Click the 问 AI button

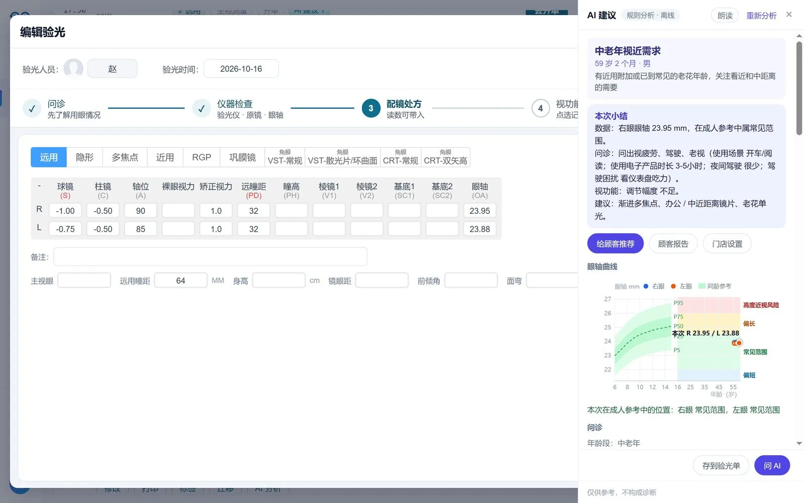click(x=772, y=465)
